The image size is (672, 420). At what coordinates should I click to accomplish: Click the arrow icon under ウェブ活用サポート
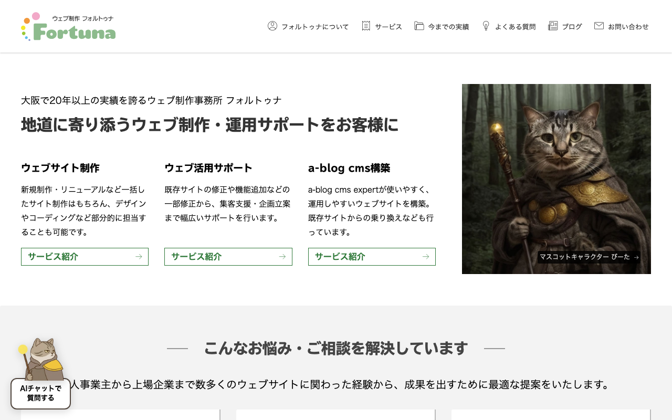click(x=282, y=257)
